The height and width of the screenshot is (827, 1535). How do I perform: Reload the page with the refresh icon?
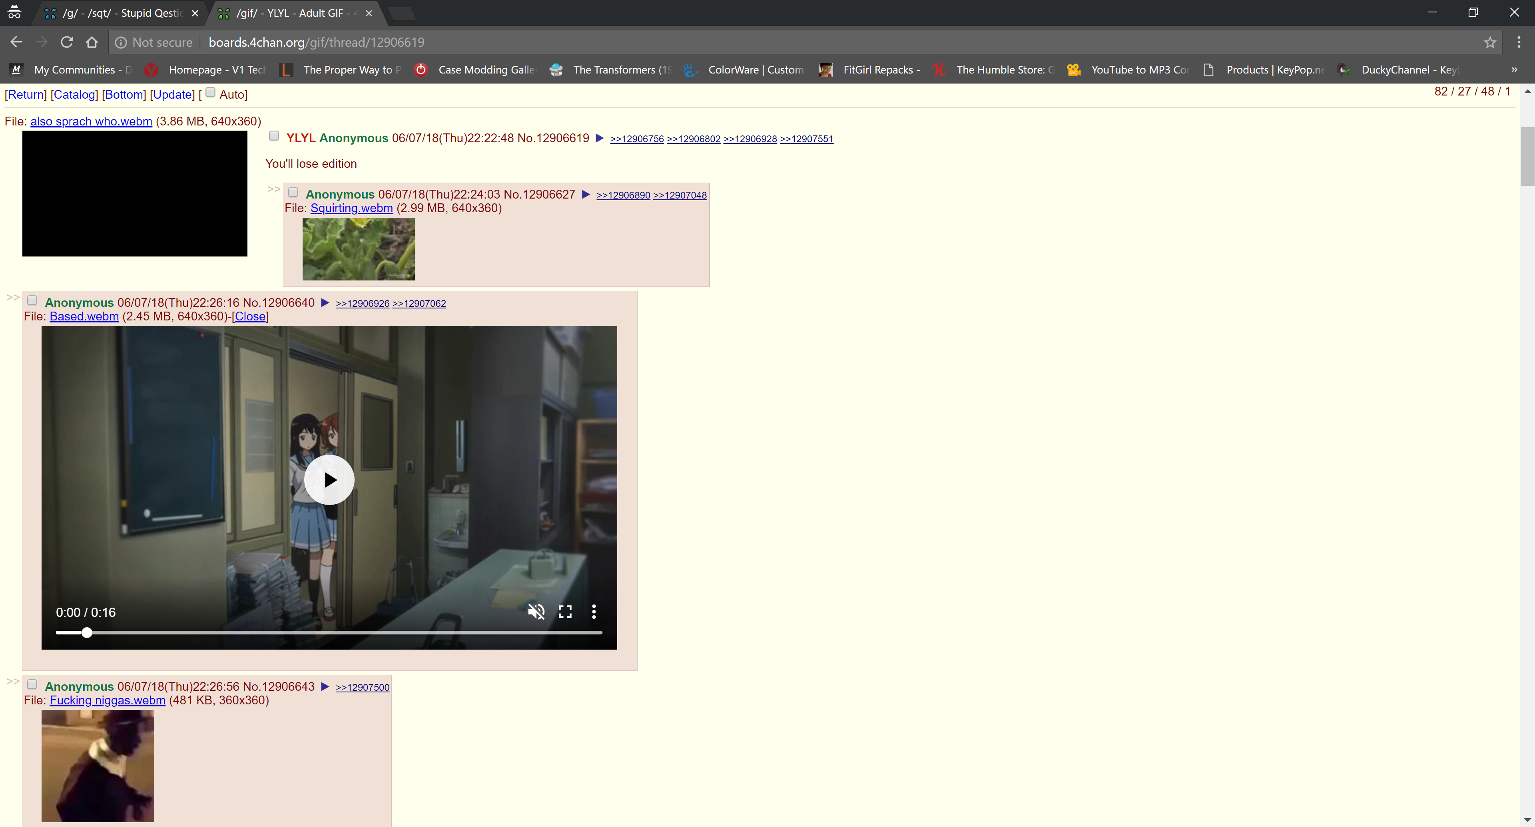[67, 42]
